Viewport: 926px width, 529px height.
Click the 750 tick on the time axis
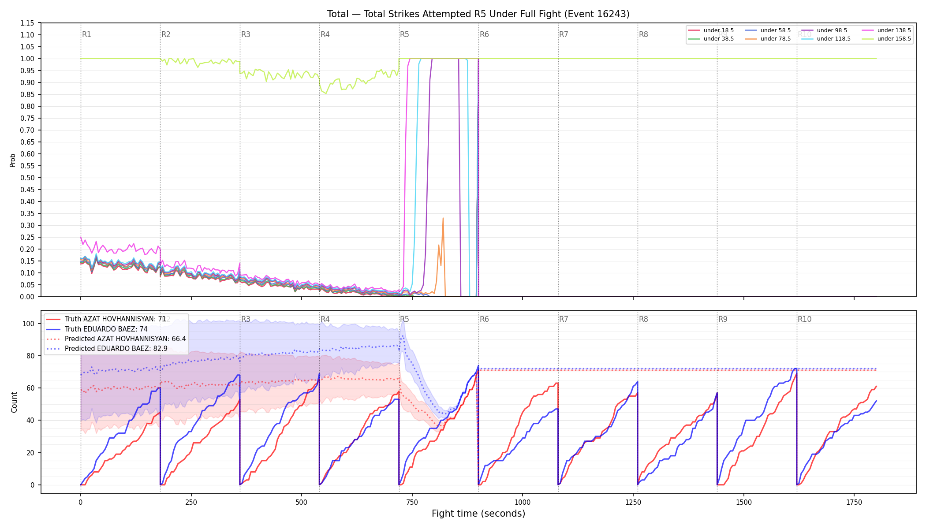pyautogui.click(x=412, y=502)
